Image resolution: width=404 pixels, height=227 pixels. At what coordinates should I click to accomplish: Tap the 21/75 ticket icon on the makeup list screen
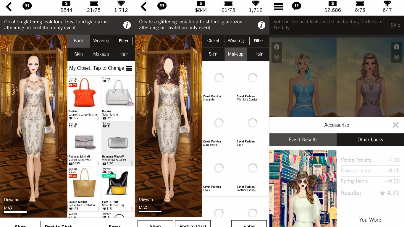(229, 4)
